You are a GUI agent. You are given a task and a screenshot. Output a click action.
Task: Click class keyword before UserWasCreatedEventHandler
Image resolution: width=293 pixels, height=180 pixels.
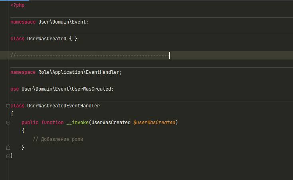point(18,106)
